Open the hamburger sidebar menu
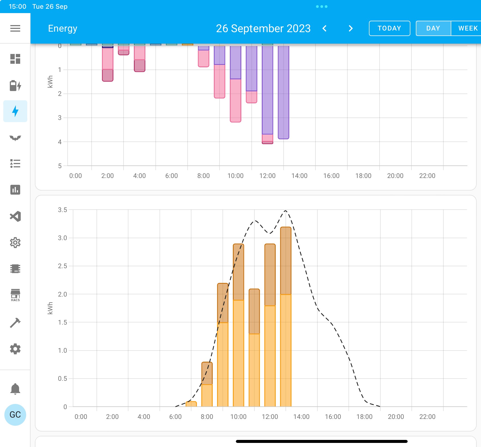Image resolution: width=481 pixels, height=447 pixels. 15,28
